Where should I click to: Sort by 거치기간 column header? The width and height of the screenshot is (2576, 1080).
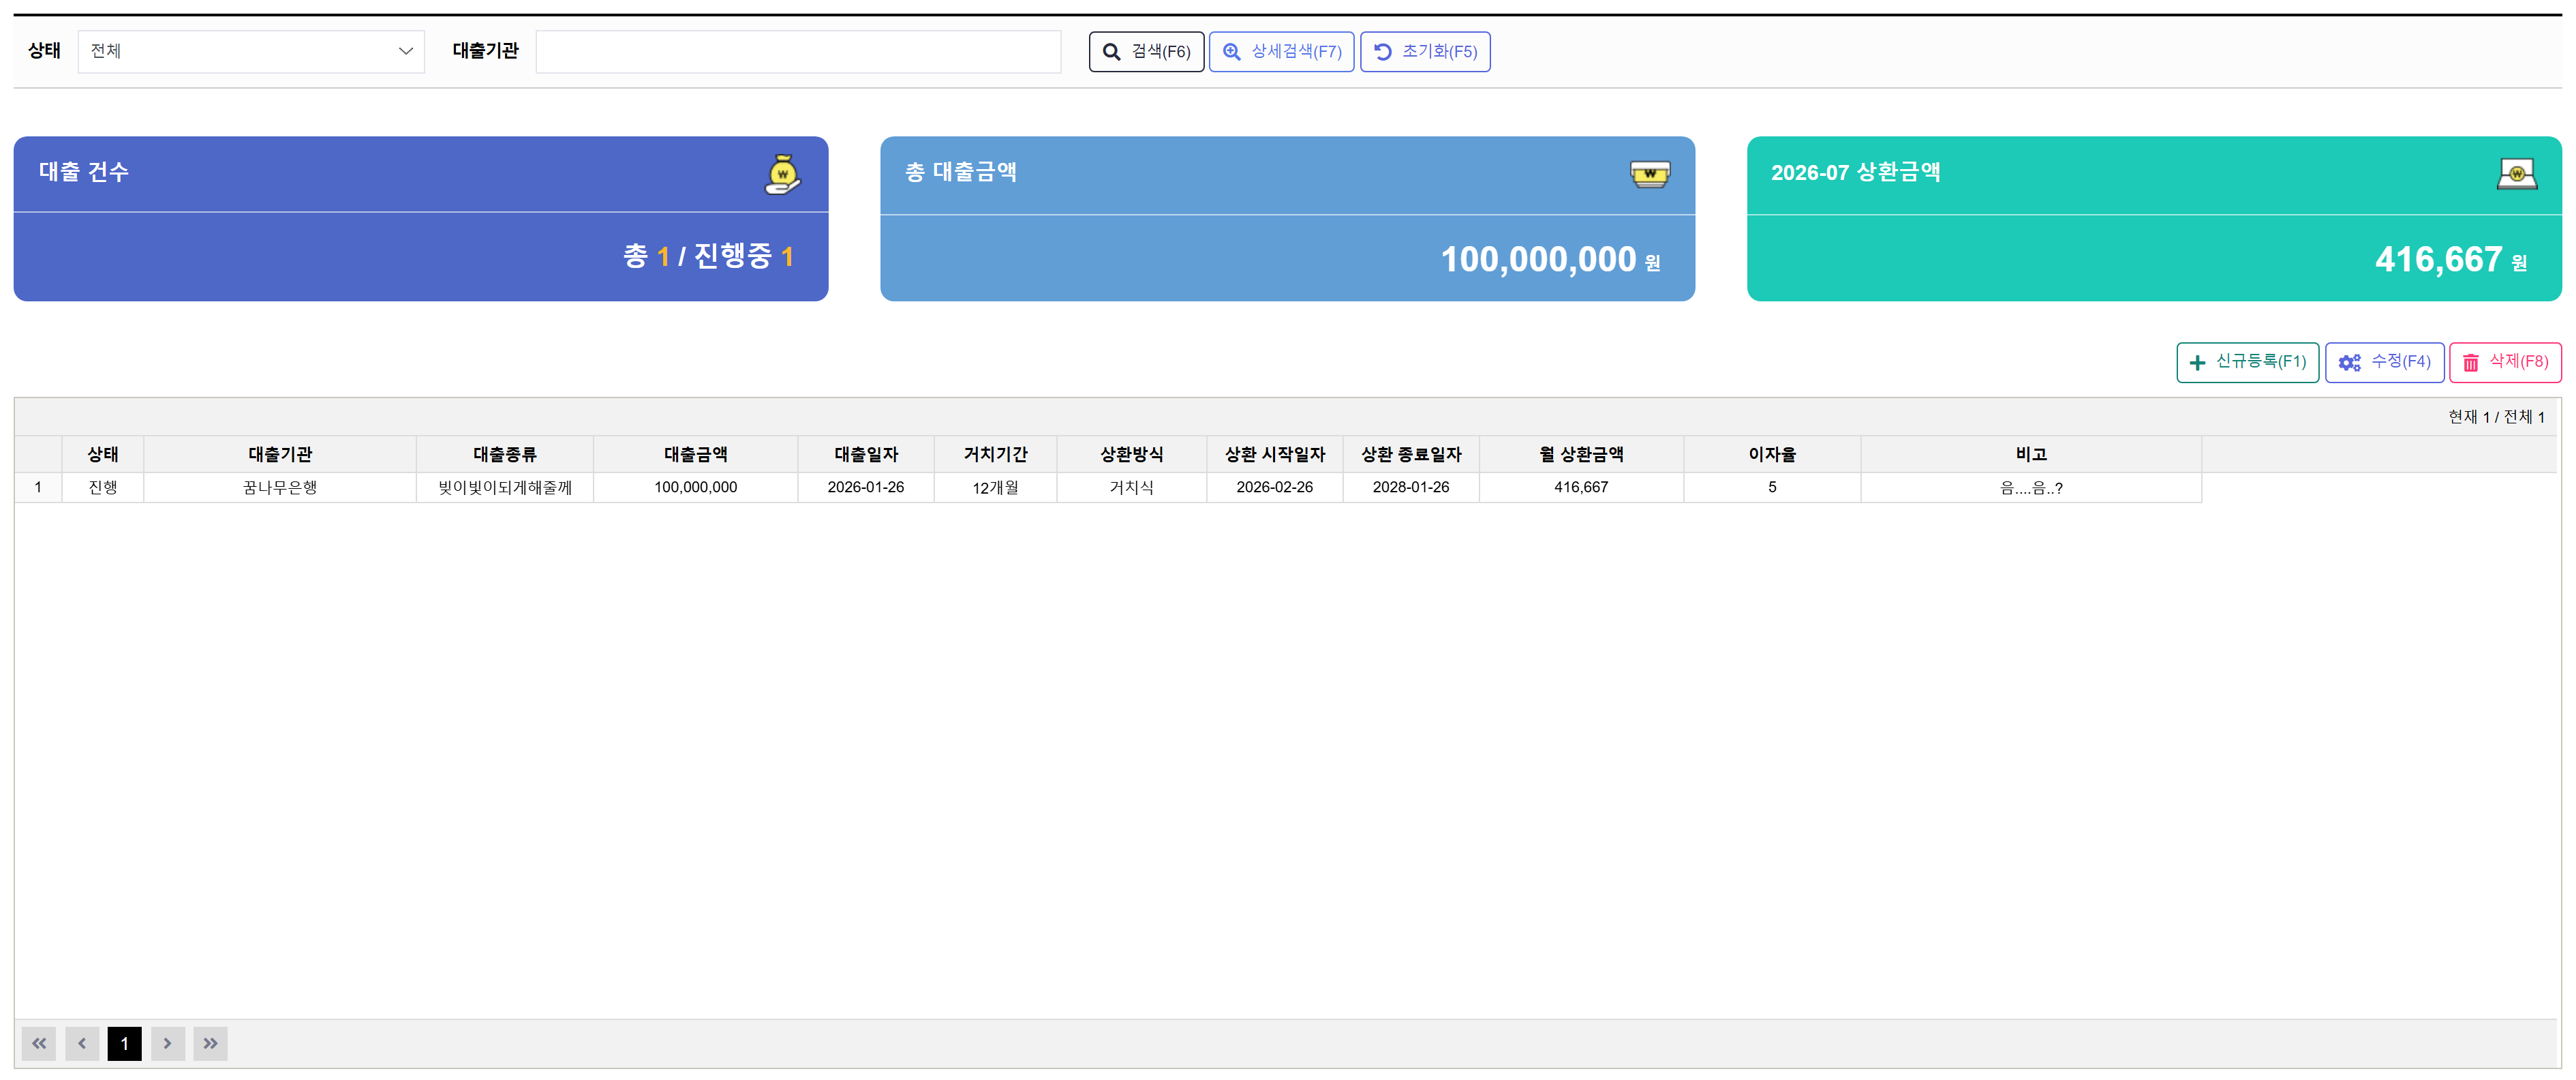coord(995,454)
